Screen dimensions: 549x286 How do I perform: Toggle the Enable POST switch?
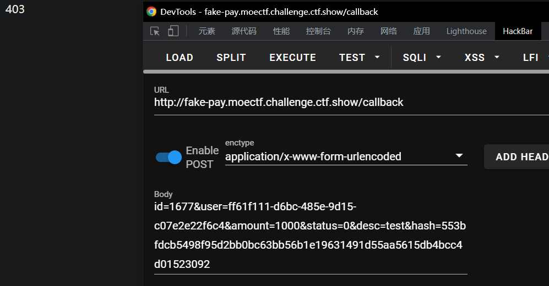(168, 158)
